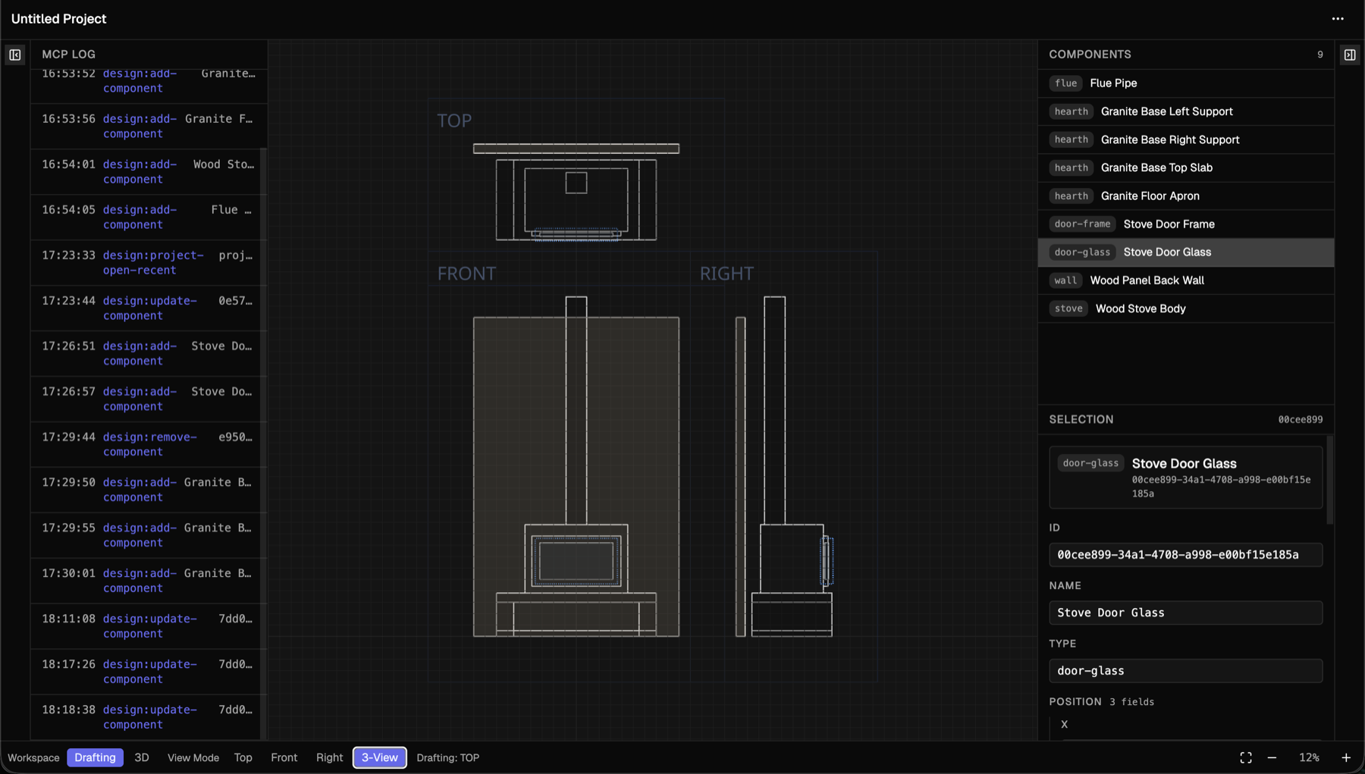Click the Name field containing Stove Door Glass

pyautogui.click(x=1185, y=613)
